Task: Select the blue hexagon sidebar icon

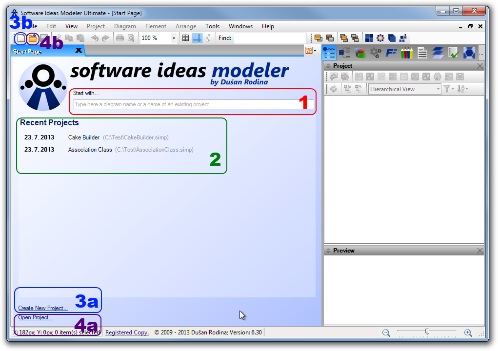Action: coord(469,53)
